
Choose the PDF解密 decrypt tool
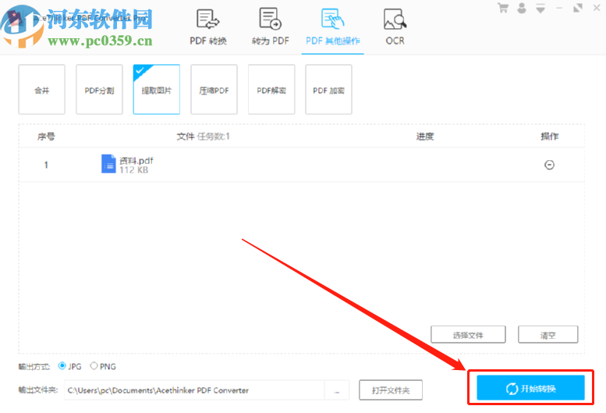click(x=271, y=89)
